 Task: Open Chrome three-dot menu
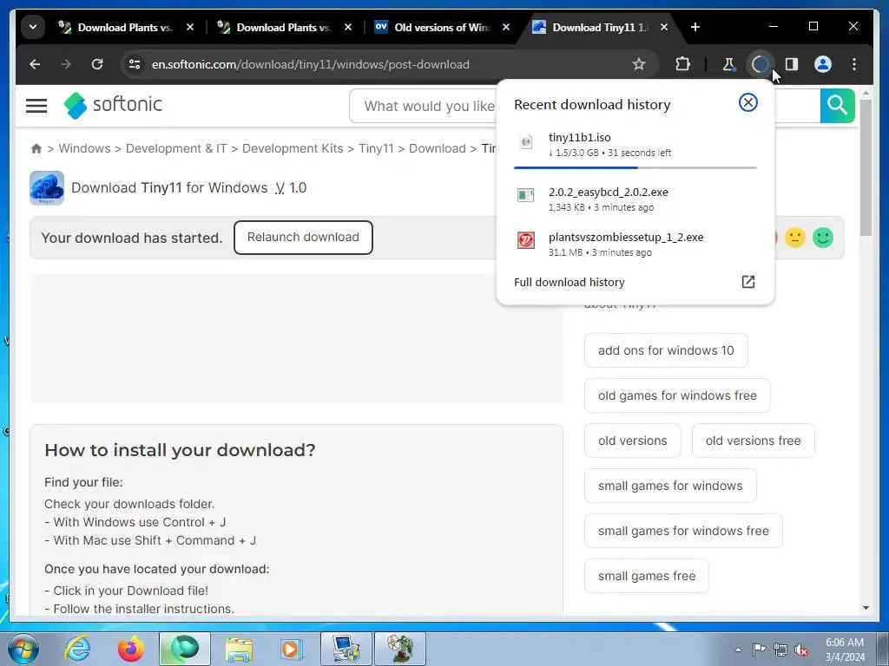(854, 64)
